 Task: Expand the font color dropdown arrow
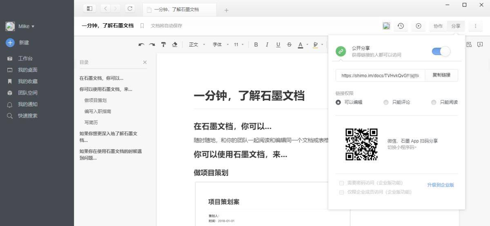tap(307, 45)
